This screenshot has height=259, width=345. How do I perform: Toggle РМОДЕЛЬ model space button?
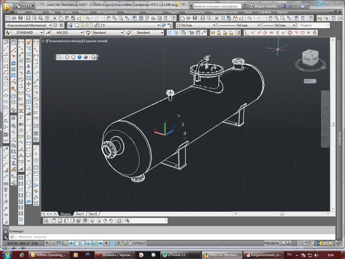tap(272, 243)
